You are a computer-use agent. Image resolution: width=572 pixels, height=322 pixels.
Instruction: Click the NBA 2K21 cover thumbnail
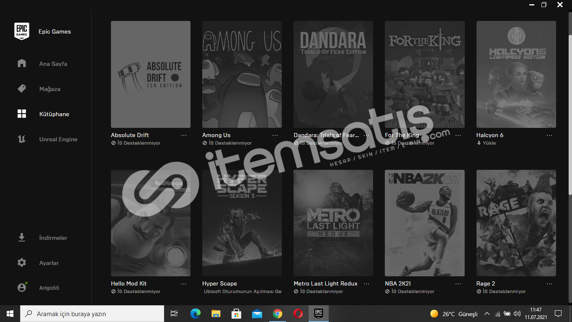pos(425,223)
